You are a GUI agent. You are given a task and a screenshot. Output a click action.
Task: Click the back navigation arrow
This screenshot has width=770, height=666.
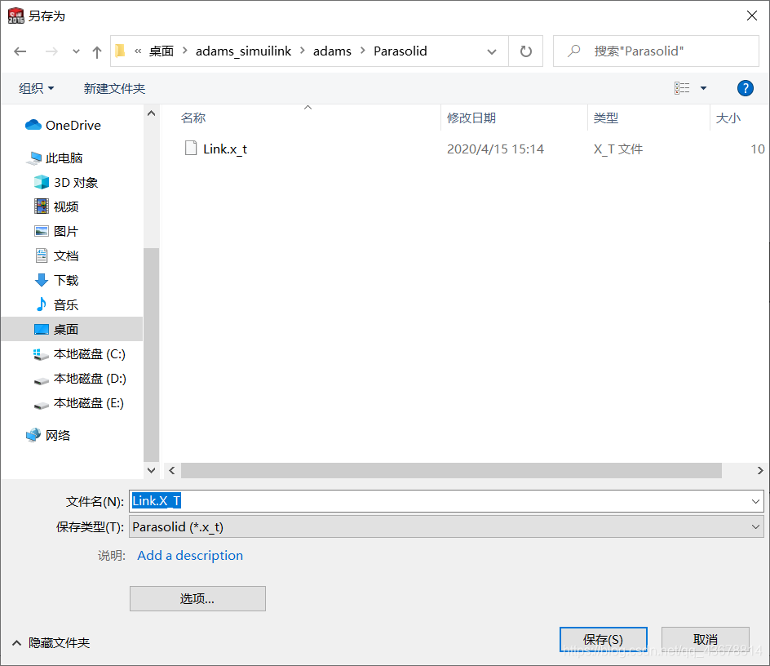[x=20, y=51]
